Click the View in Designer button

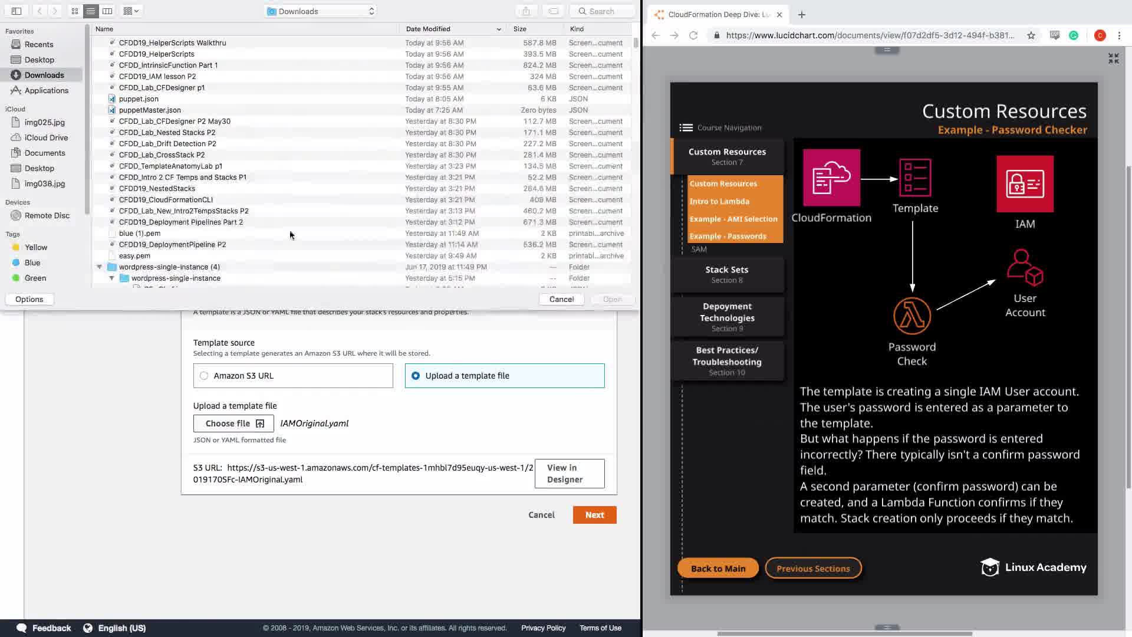tap(569, 474)
